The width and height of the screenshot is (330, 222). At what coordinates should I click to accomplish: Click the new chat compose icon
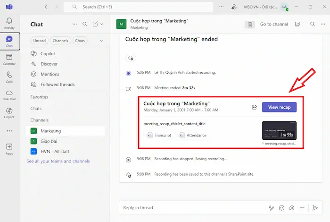(x=95, y=24)
